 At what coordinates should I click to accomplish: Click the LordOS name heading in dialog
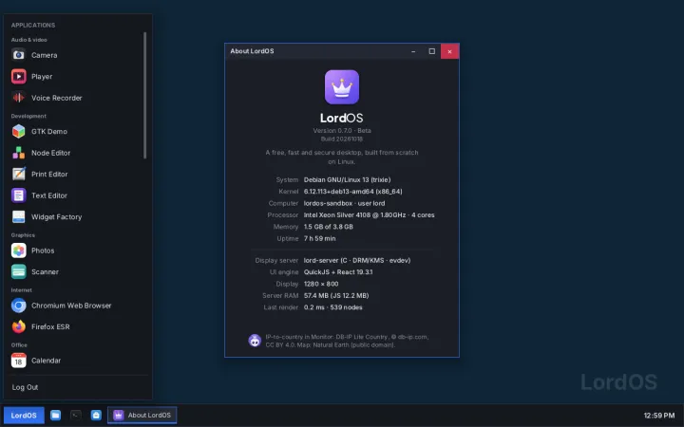click(x=342, y=118)
